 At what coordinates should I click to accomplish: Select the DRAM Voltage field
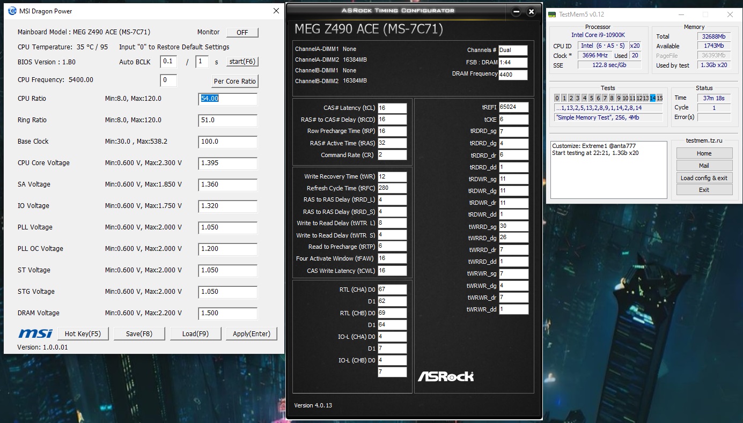click(x=228, y=313)
